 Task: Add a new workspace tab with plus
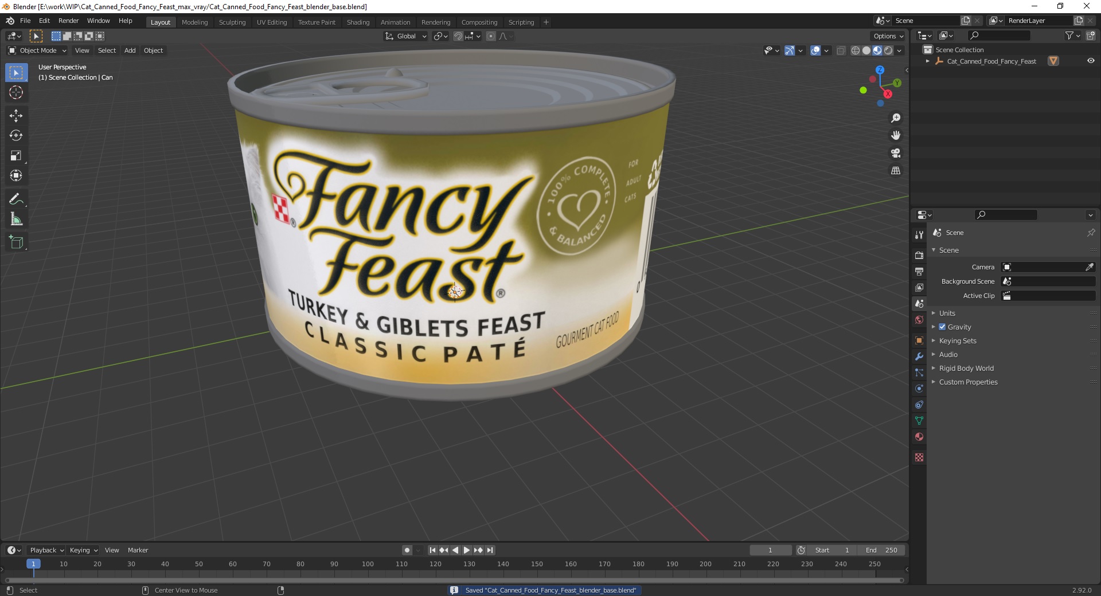coord(546,22)
